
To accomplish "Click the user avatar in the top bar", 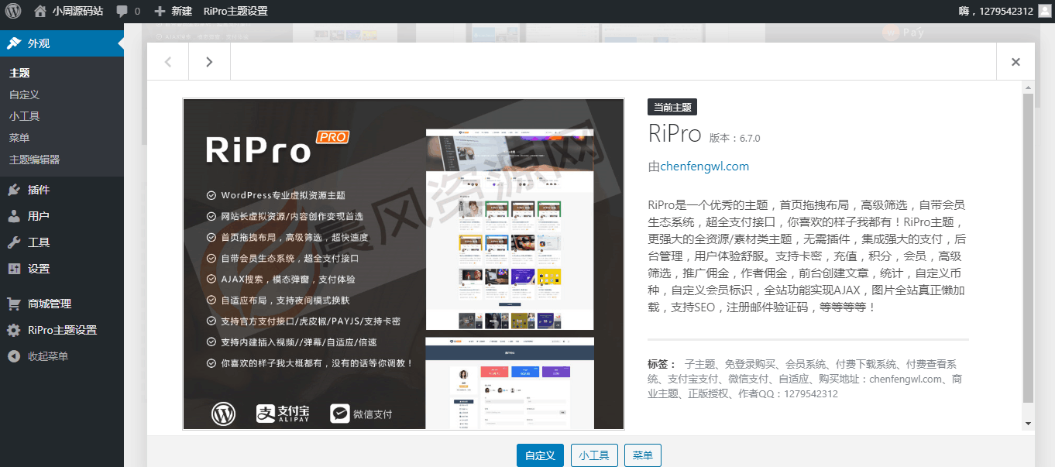I will coord(1044,11).
